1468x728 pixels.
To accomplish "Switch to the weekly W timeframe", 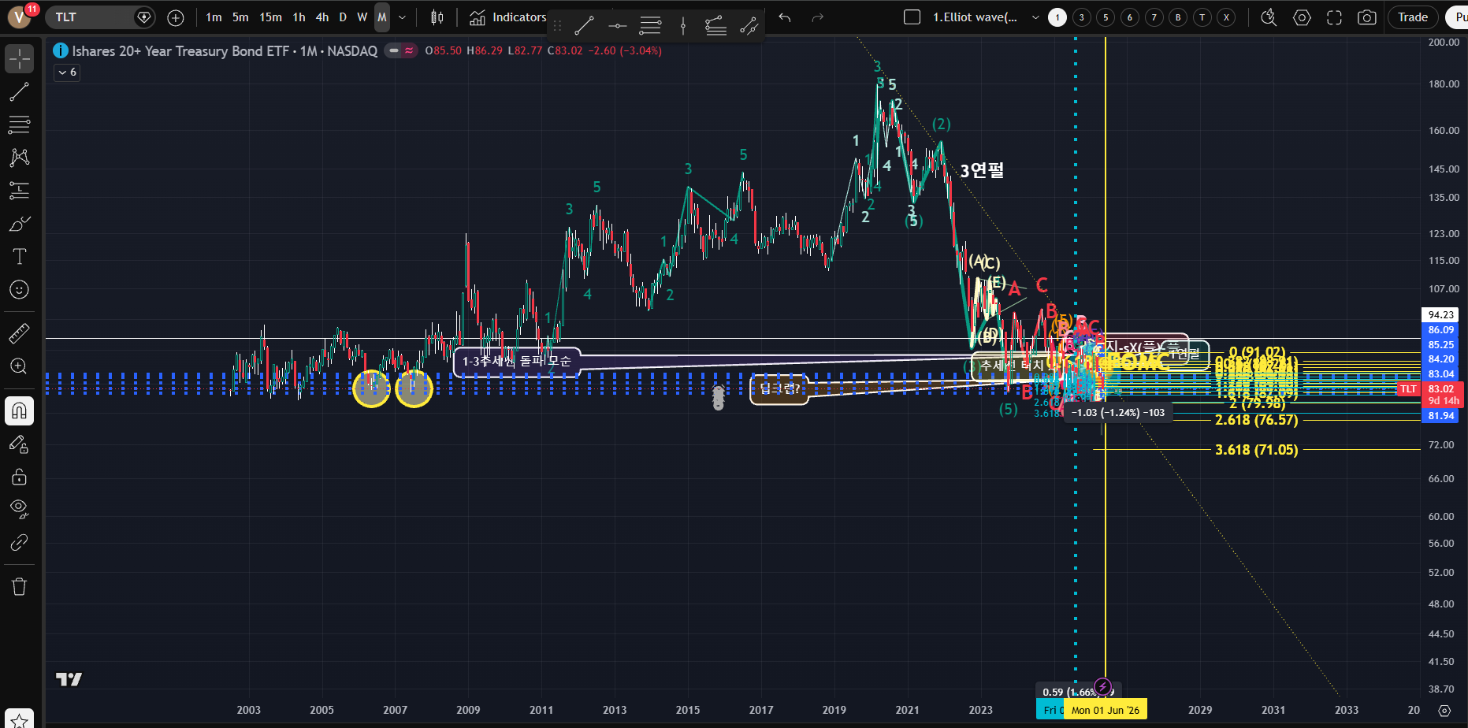I will click(x=362, y=17).
